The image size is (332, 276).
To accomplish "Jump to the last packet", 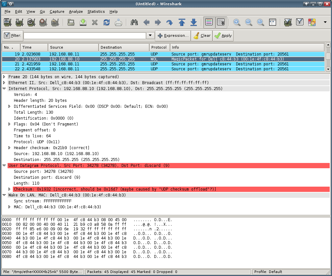I will point(193,22).
